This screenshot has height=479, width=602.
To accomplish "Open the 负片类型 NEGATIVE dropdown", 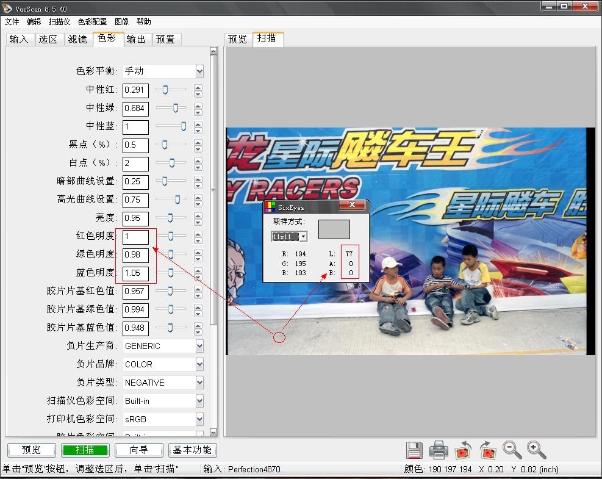I will coord(199,383).
